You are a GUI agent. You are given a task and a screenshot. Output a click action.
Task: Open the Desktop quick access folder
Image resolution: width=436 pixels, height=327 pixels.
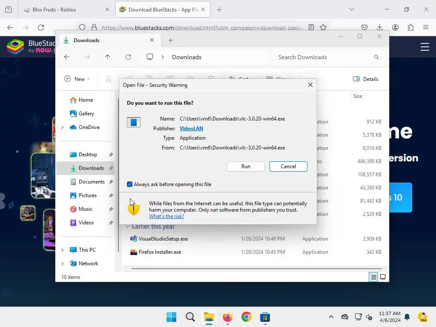coord(87,154)
